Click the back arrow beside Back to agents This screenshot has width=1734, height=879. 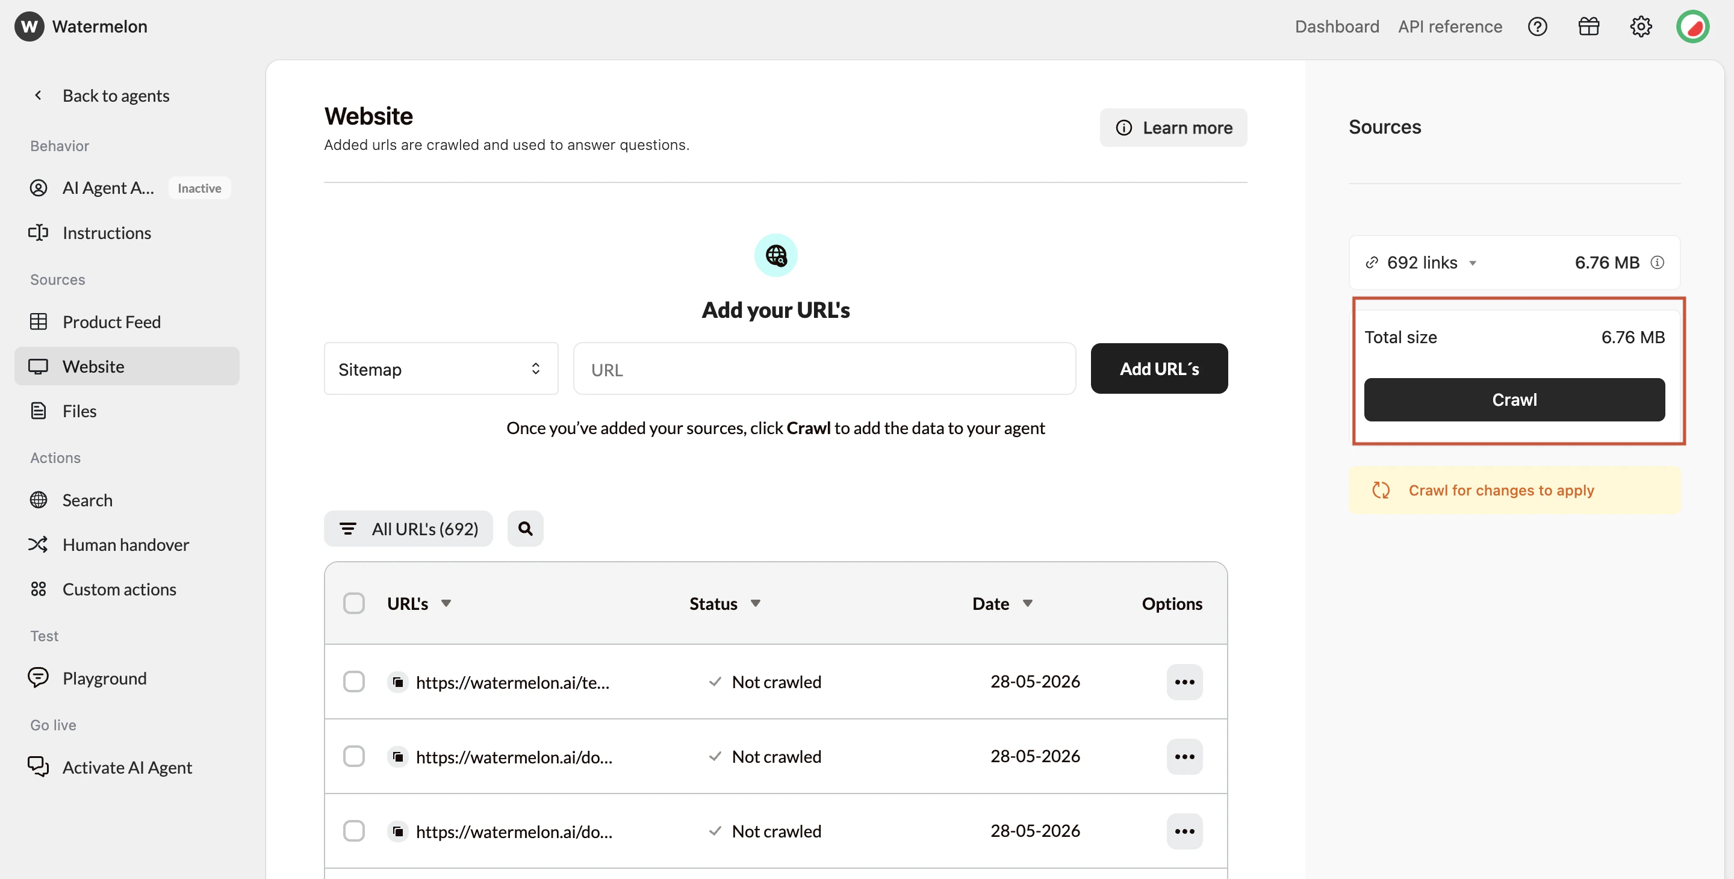click(39, 95)
